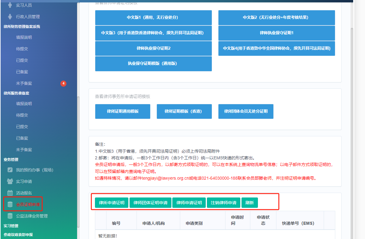
Task: Open the 中文版1（通用，无行业处分） template
Action: (153, 18)
